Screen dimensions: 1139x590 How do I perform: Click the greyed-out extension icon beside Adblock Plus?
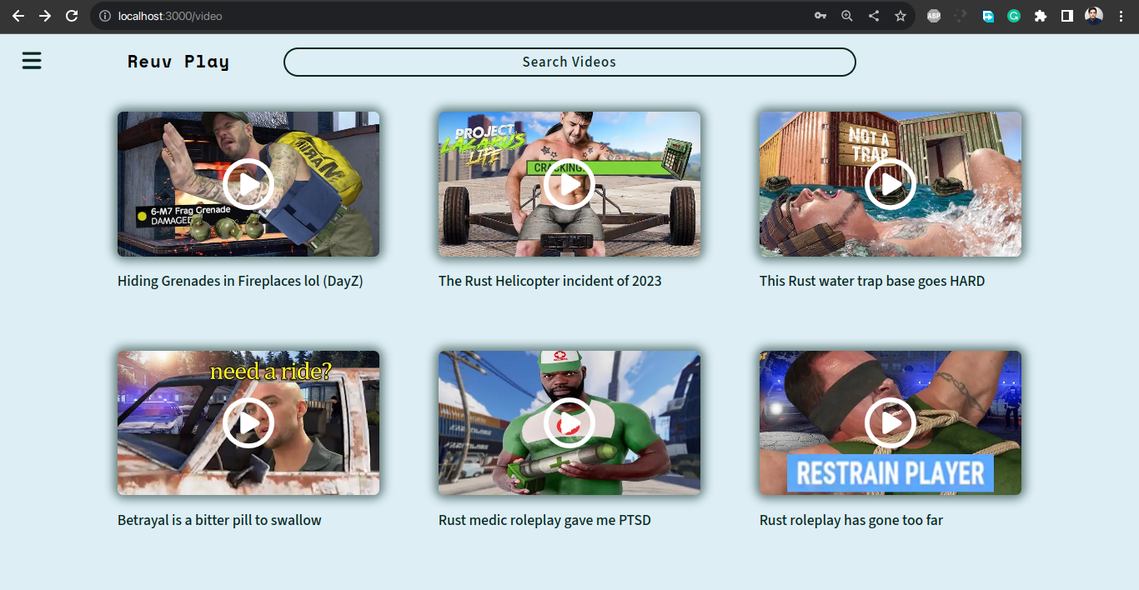(x=961, y=16)
